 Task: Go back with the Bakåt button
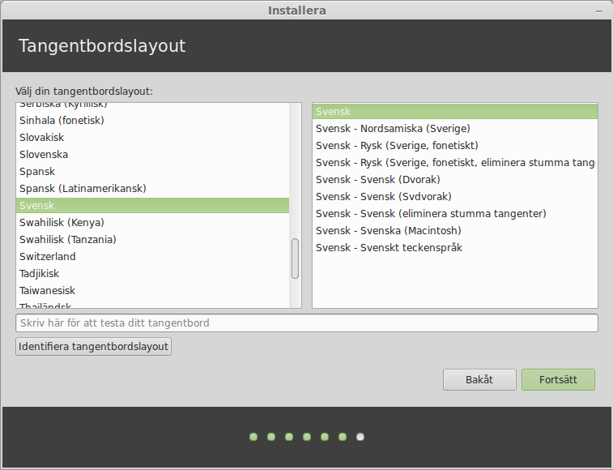(479, 379)
